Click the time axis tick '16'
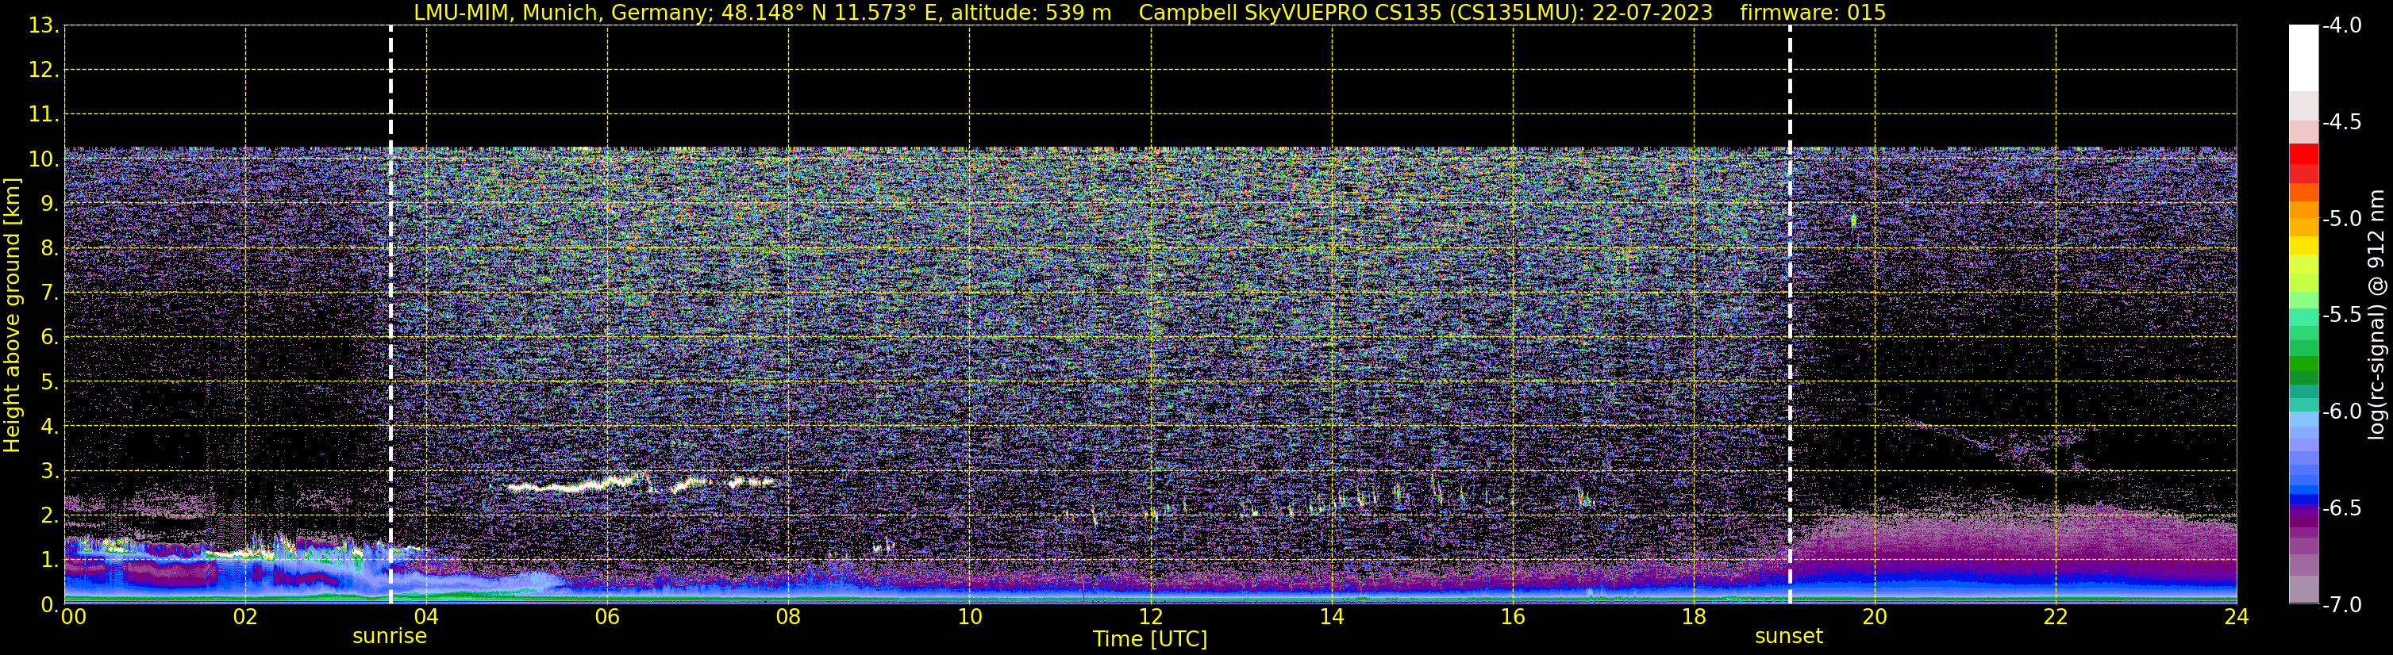 click(1514, 617)
